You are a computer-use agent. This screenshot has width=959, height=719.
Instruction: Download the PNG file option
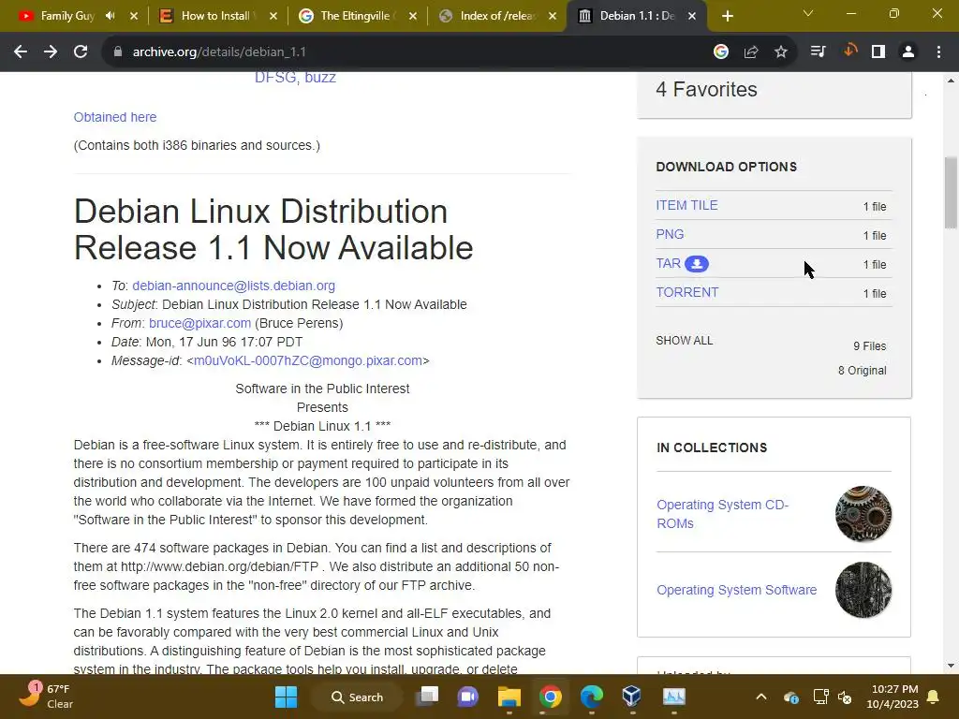tap(670, 234)
